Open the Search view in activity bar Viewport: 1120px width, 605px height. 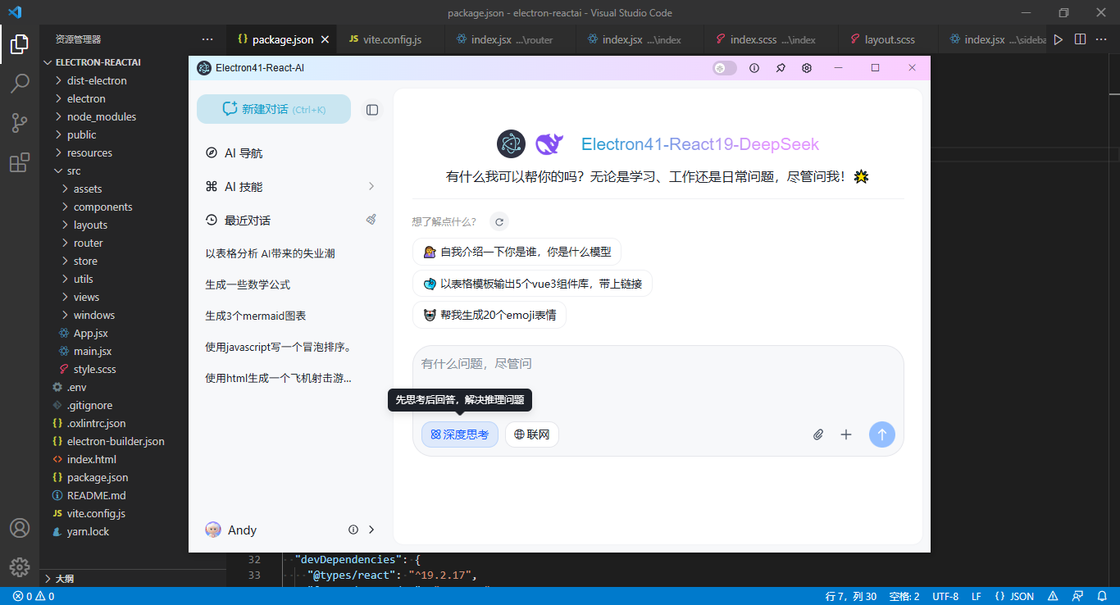pos(20,84)
